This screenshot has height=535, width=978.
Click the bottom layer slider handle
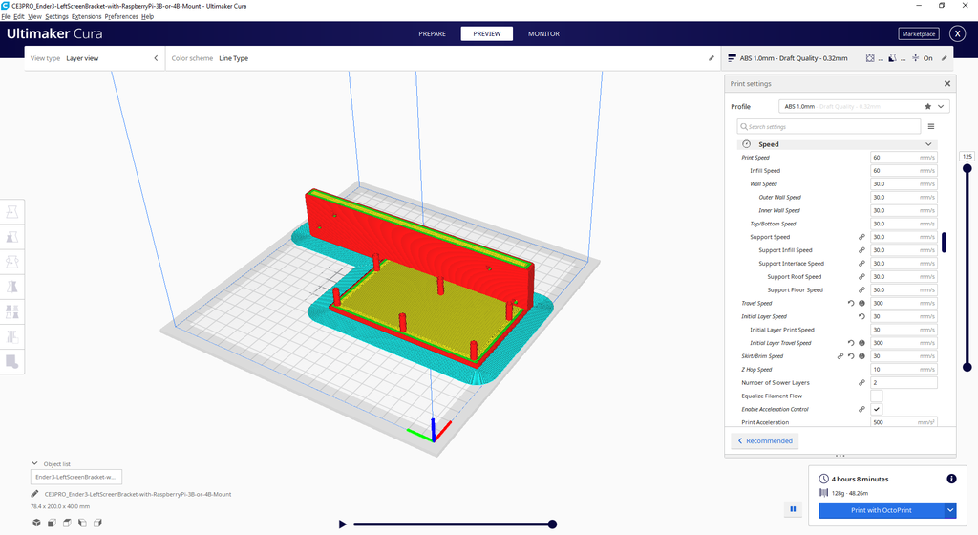point(967,367)
